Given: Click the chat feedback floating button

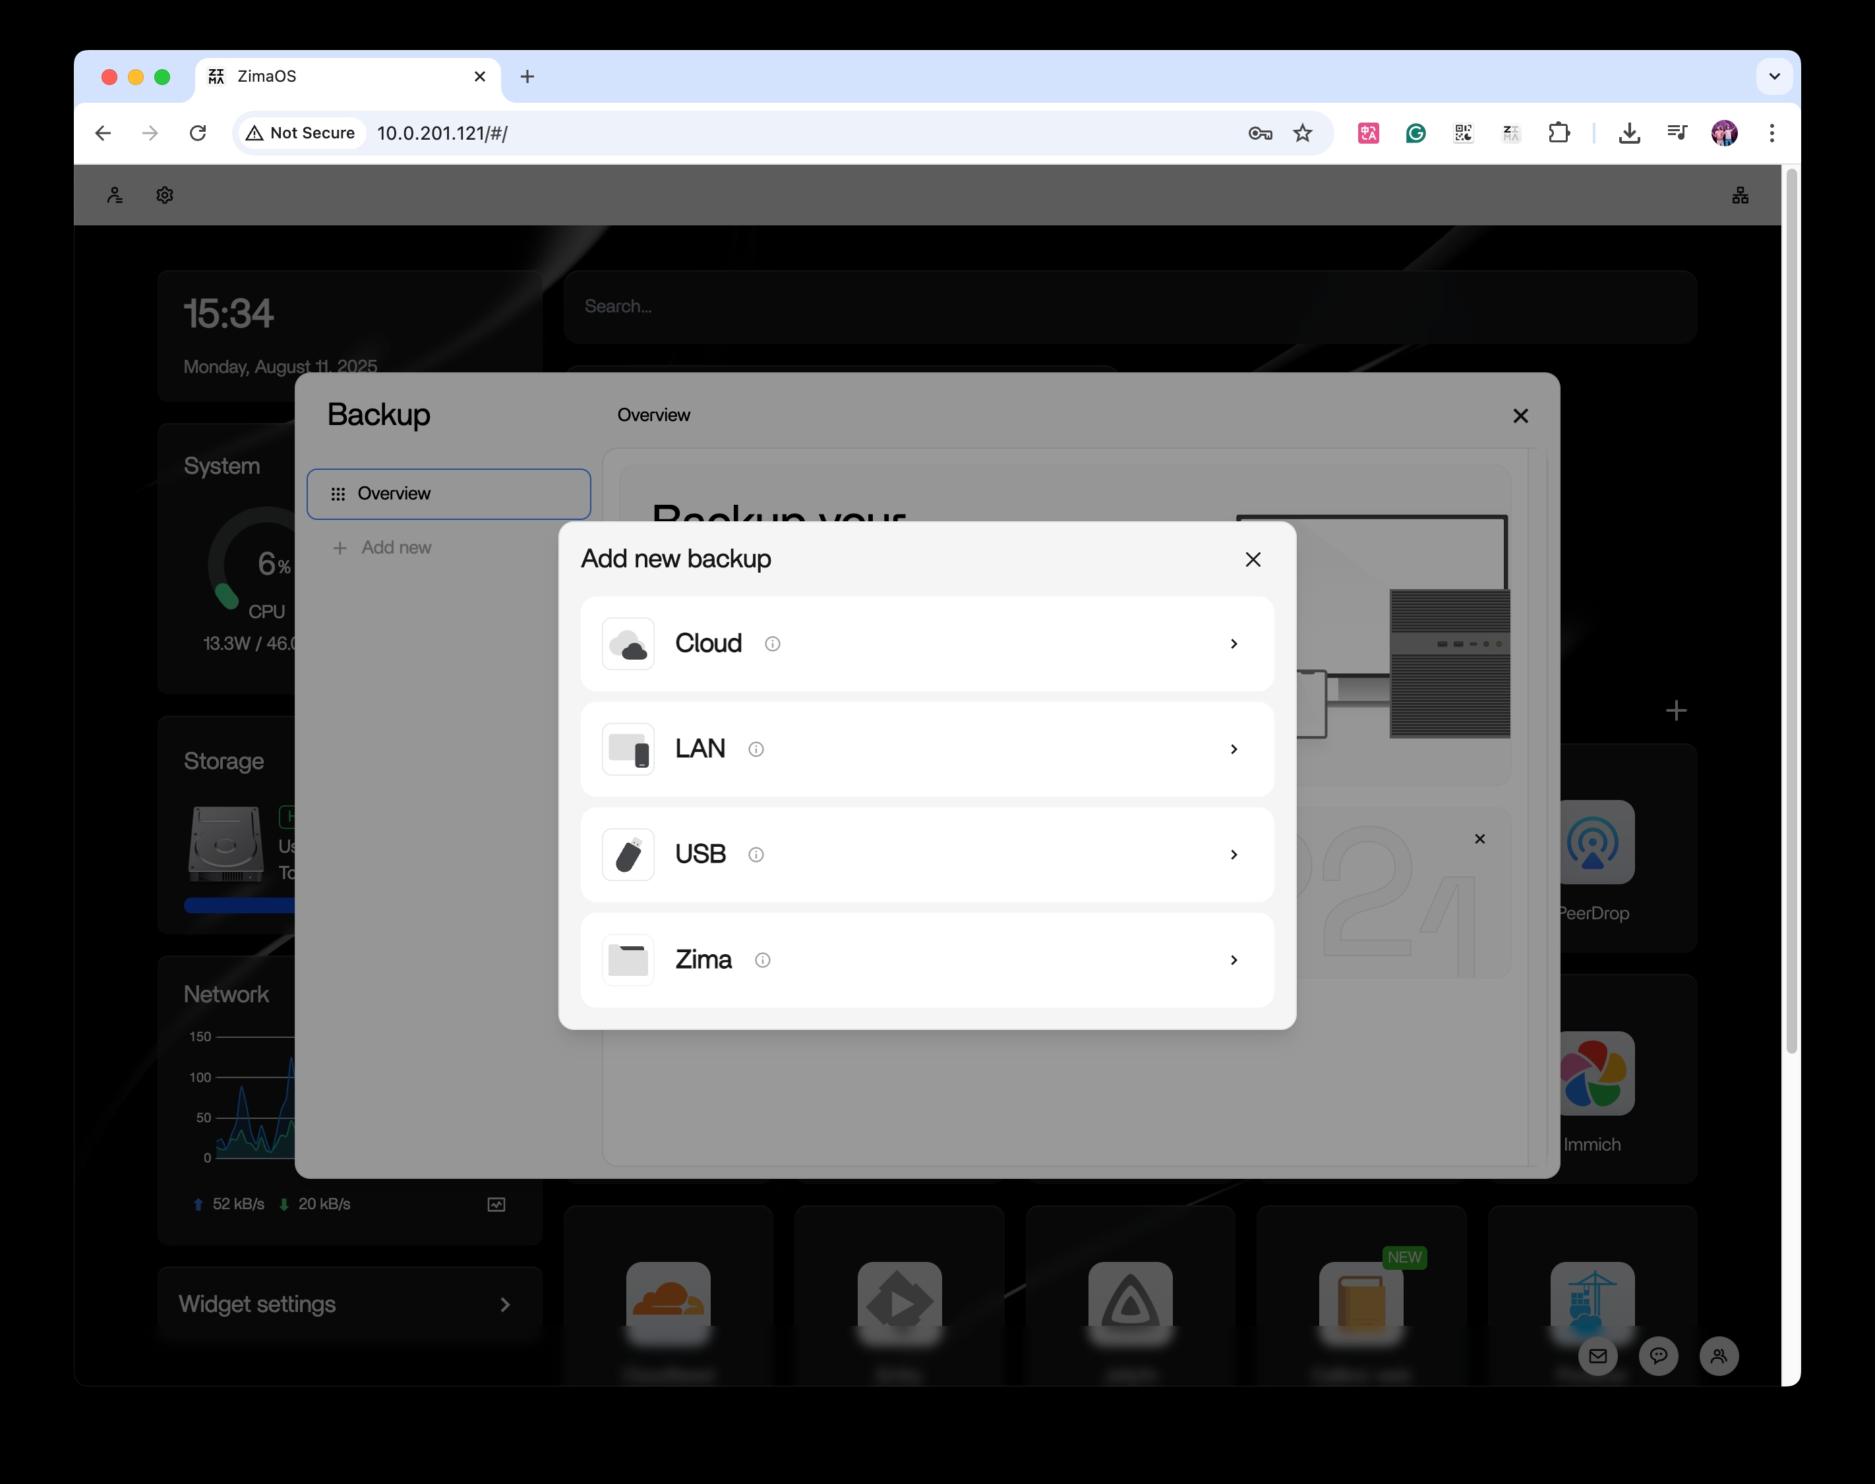Looking at the screenshot, I should click(x=1659, y=1356).
